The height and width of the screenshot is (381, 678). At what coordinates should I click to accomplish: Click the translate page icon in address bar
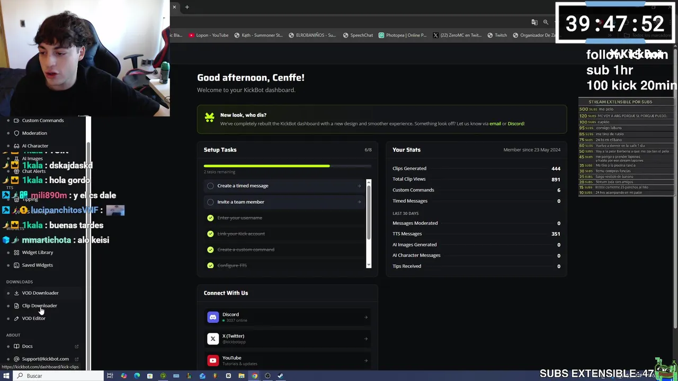[x=534, y=22]
